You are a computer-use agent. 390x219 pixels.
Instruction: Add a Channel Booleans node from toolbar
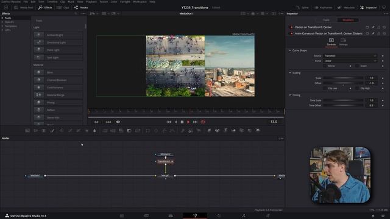click(113, 130)
